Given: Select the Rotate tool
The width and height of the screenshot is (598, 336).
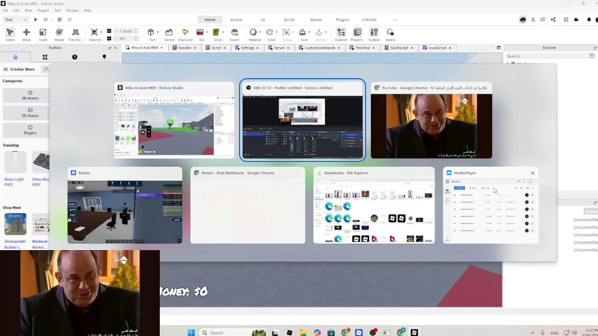Looking at the screenshot, I should tap(59, 35).
